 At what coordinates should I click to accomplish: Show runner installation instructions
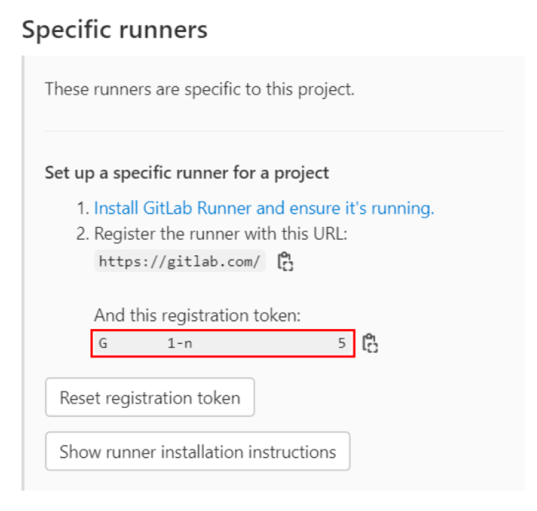point(197,452)
